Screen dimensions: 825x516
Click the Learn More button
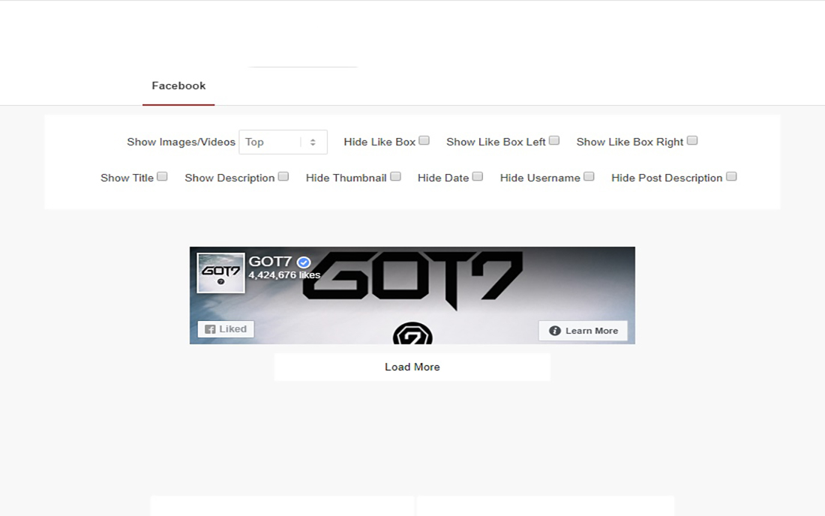(583, 331)
